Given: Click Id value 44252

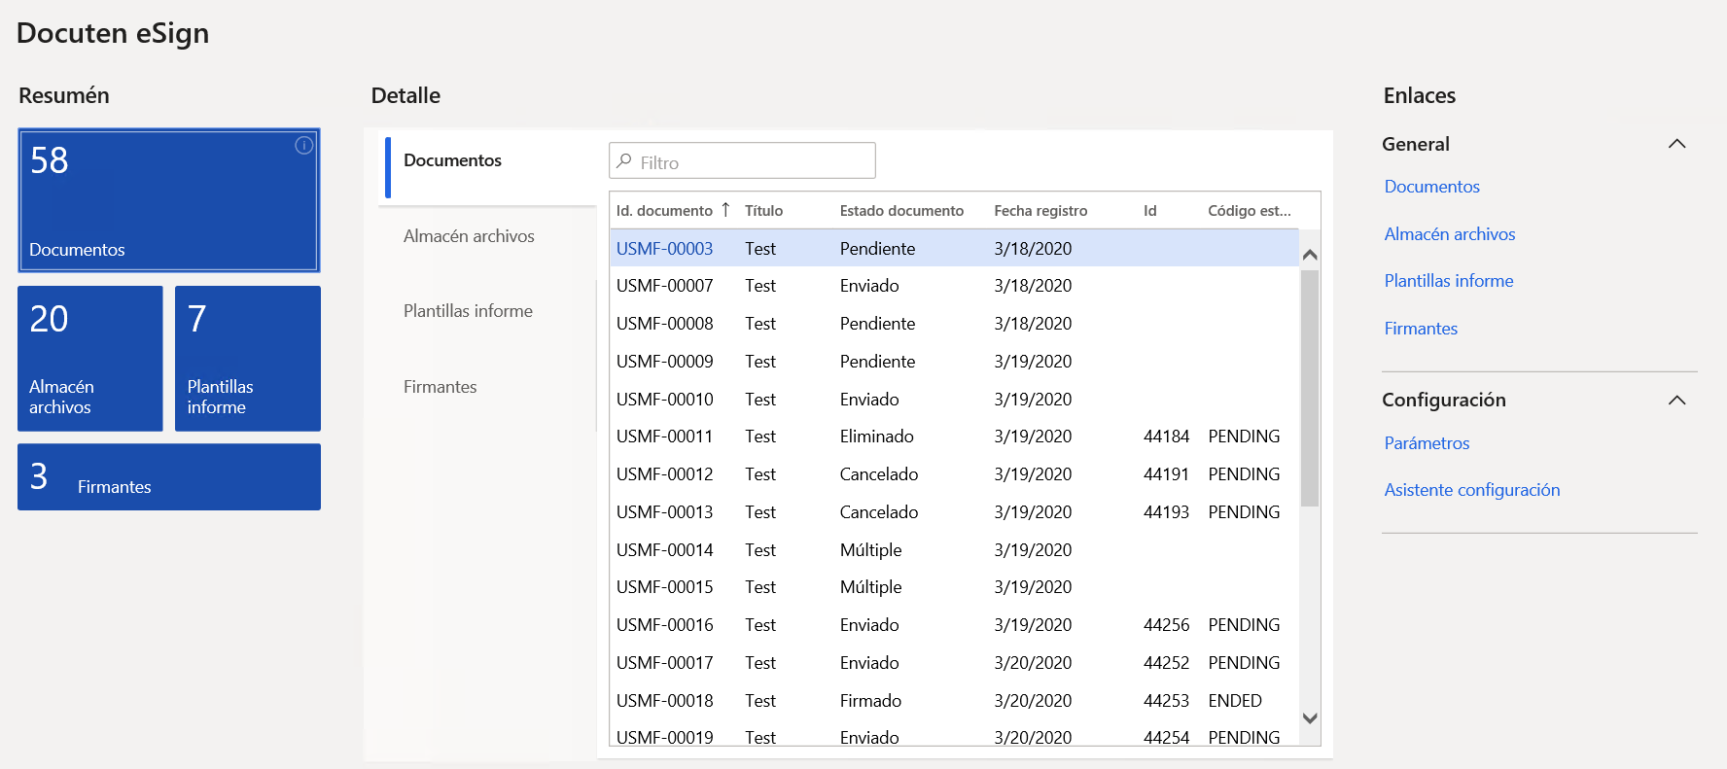Looking at the screenshot, I should pyautogui.click(x=1166, y=663).
